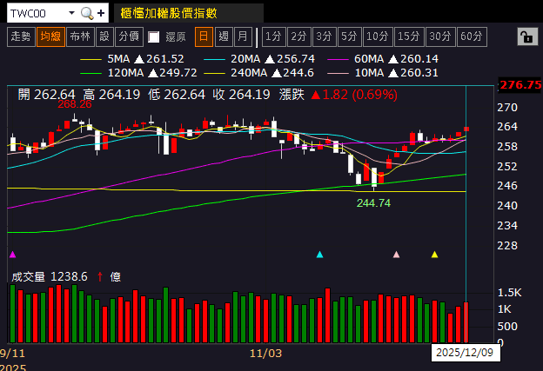The image size is (543, 371).
Task: Select the 5分 interval button
Action: coord(349,36)
